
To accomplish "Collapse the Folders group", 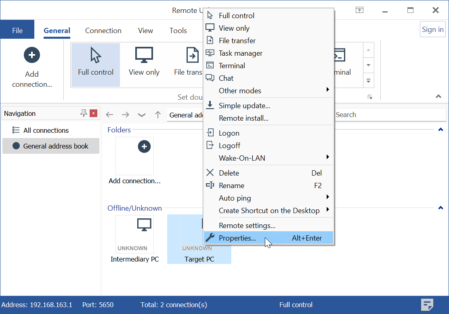I will [441, 130].
